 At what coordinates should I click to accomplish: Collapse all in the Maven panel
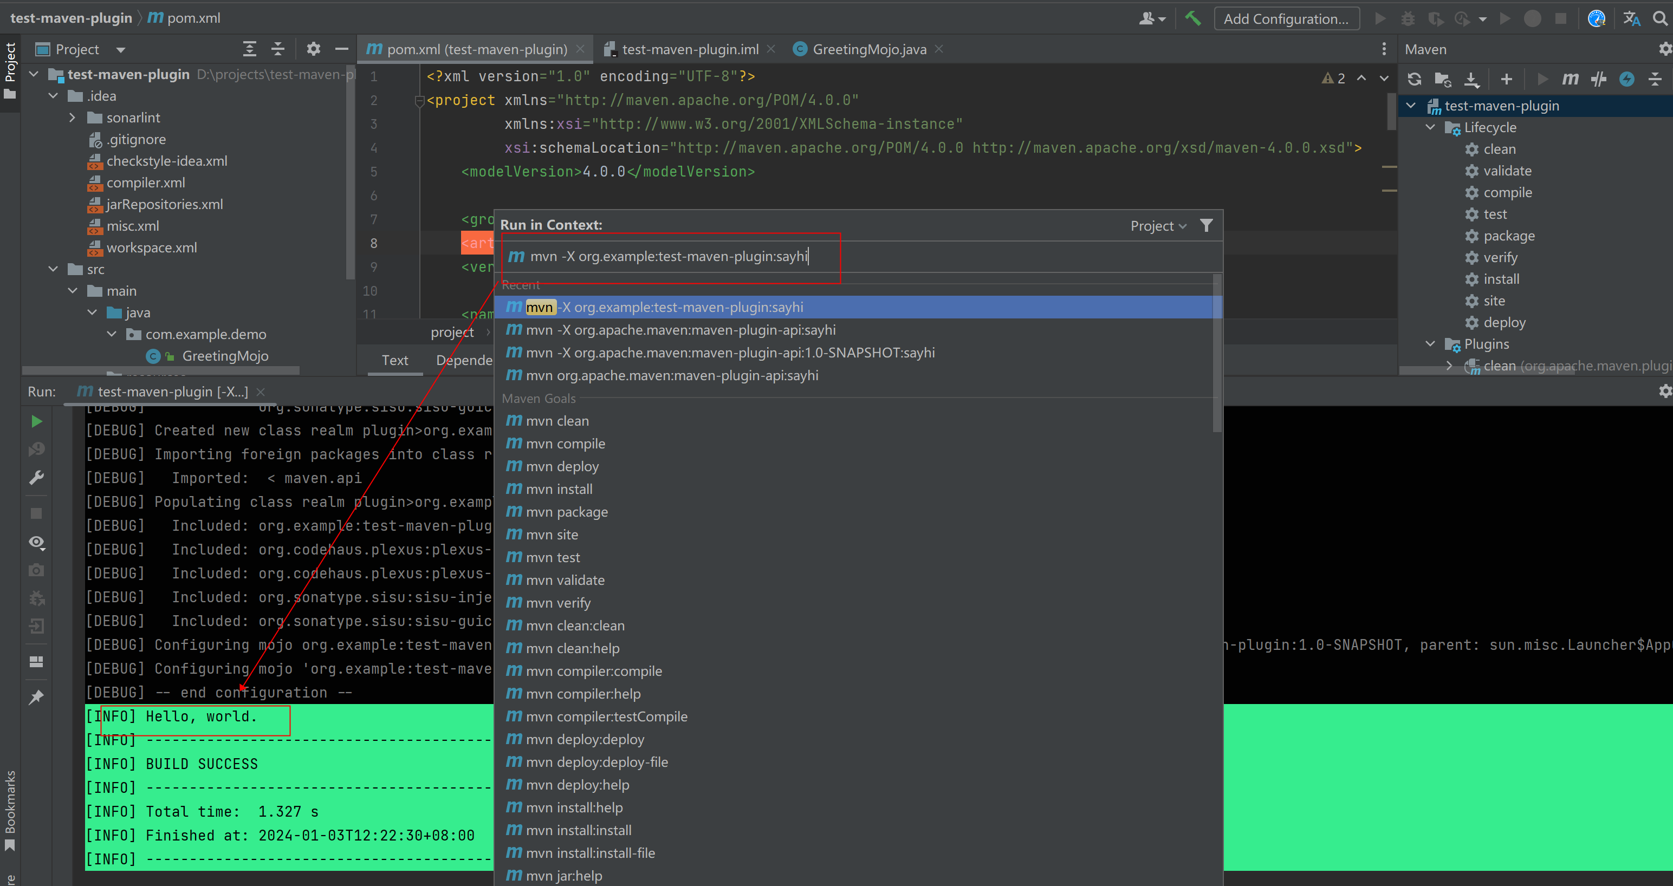[x=1655, y=79]
